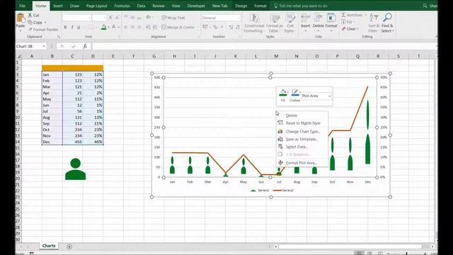Click the Delete cells icon
The width and height of the screenshot is (453, 255).
[x=319, y=18]
